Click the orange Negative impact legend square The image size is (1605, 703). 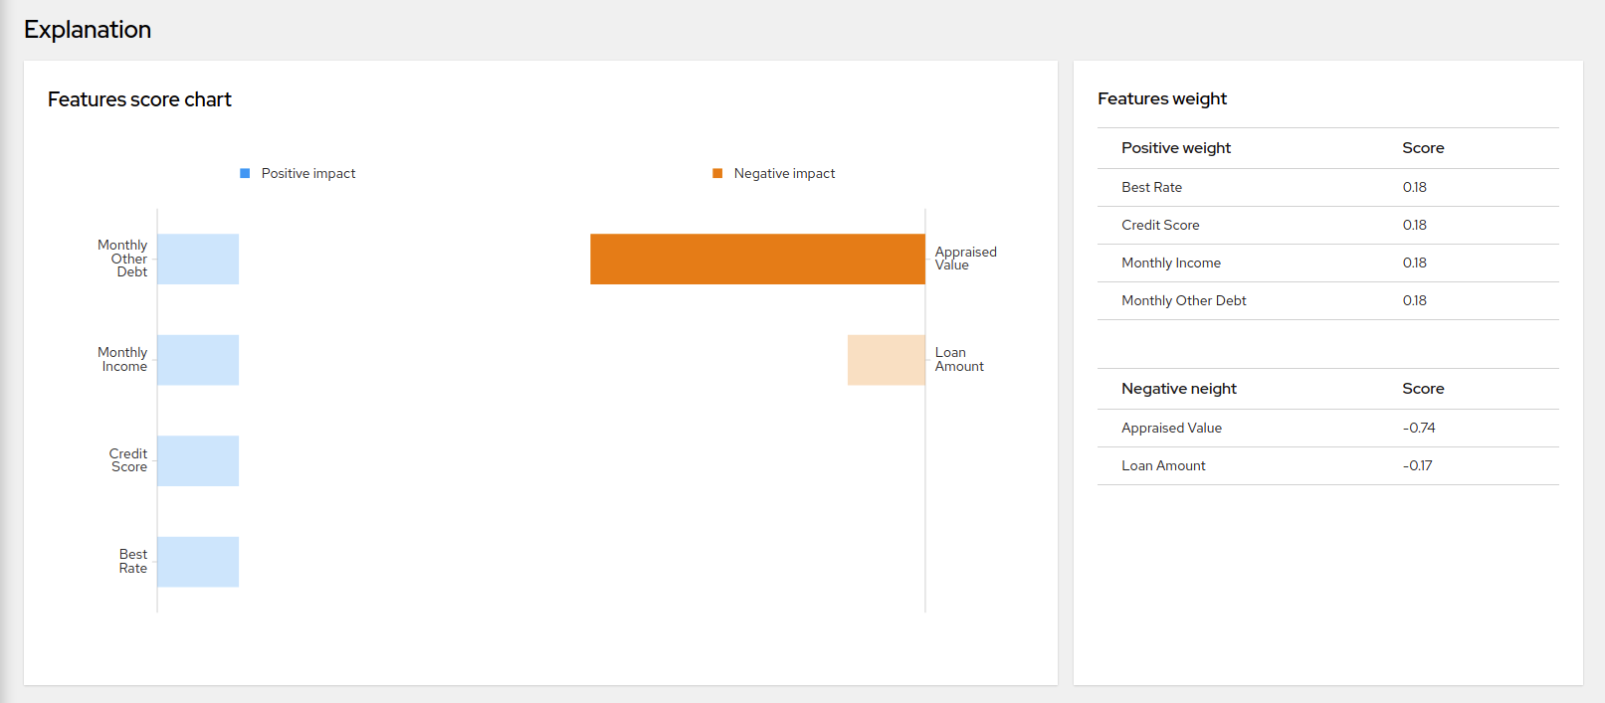coord(717,173)
